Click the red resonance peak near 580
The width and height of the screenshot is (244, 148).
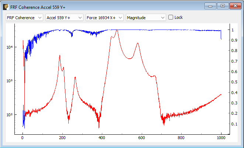pos(138,43)
